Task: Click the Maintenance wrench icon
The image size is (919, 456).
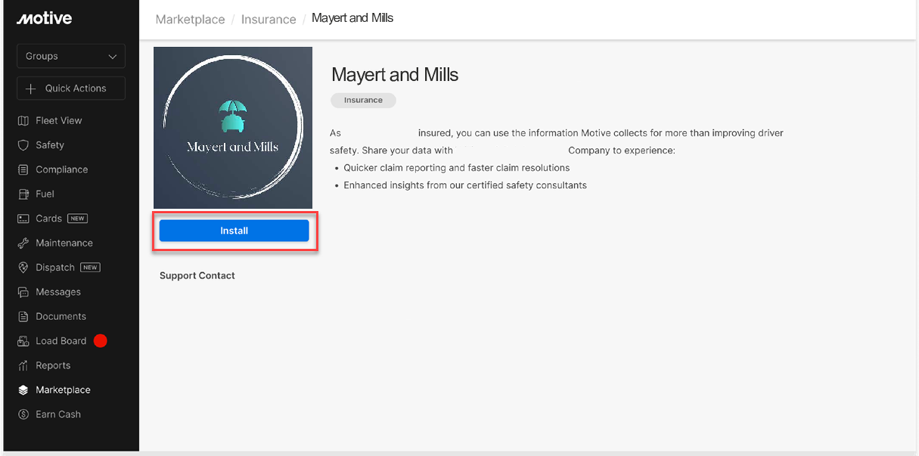Action: pyautogui.click(x=23, y=243)
